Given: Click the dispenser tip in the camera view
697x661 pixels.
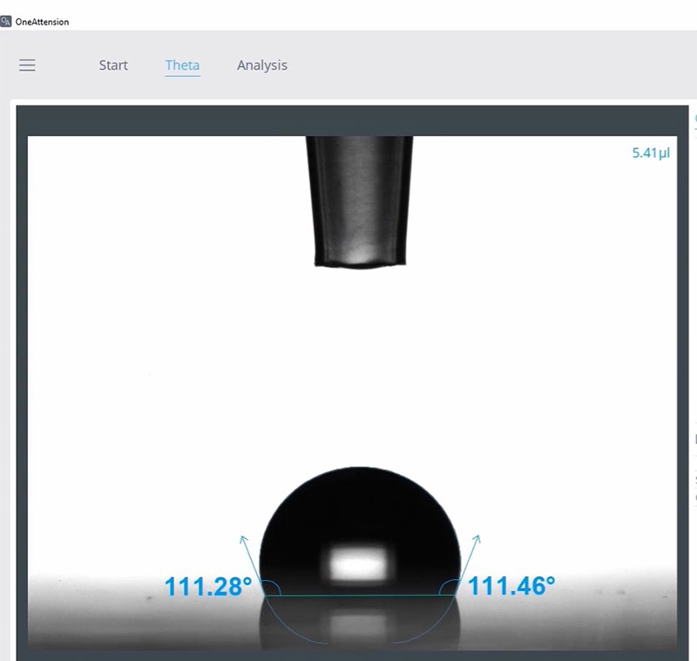Looking at the screenshot, I should pyautogui.click(x=359, y=201).
